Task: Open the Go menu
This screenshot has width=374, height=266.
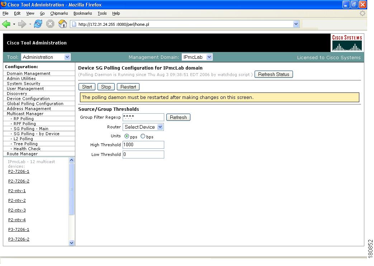Action: point(42,13)
